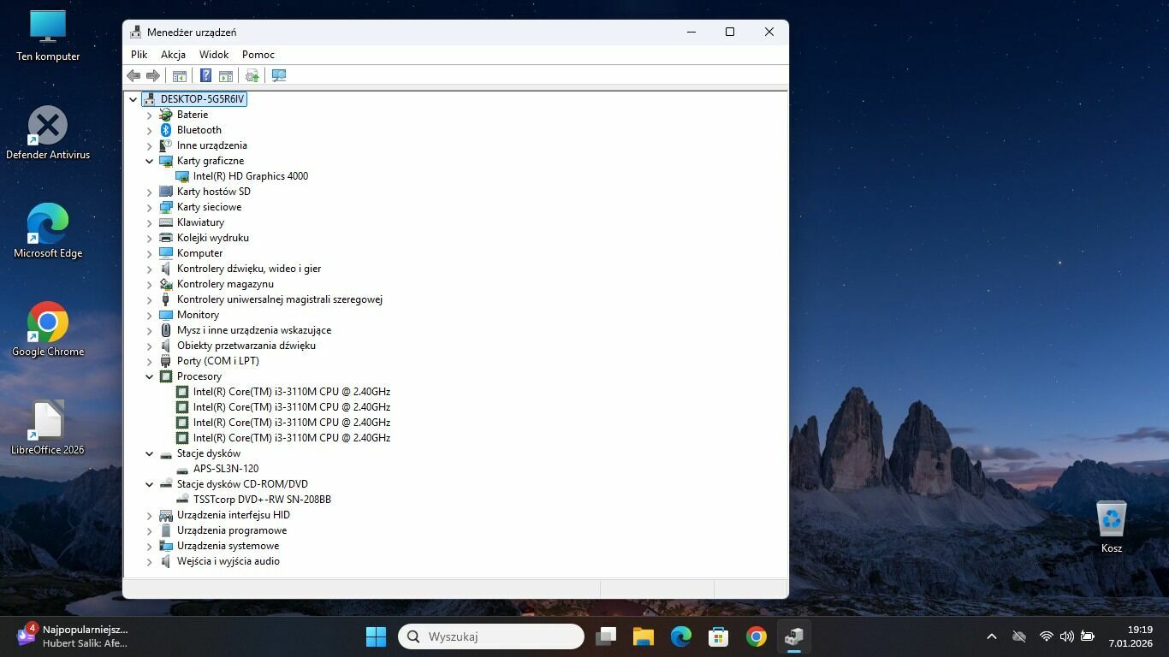Open the Plik menu
Screen dimensions: 1169x657
[139, 54]
